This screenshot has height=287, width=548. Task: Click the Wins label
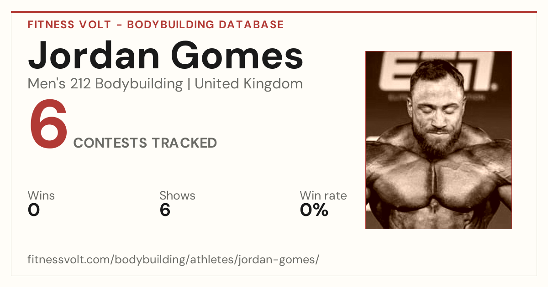coord(41,195)
